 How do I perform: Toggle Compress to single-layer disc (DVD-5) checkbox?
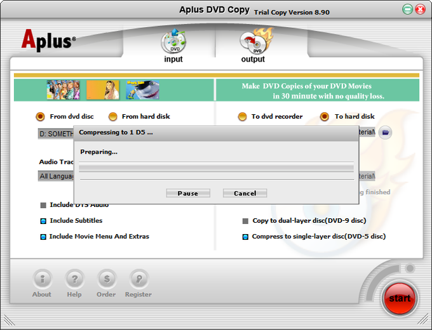[x=245, y=237]
